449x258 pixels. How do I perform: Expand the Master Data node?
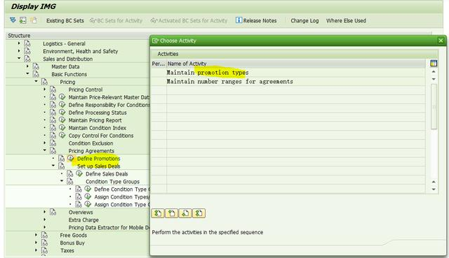coord(27,66)
